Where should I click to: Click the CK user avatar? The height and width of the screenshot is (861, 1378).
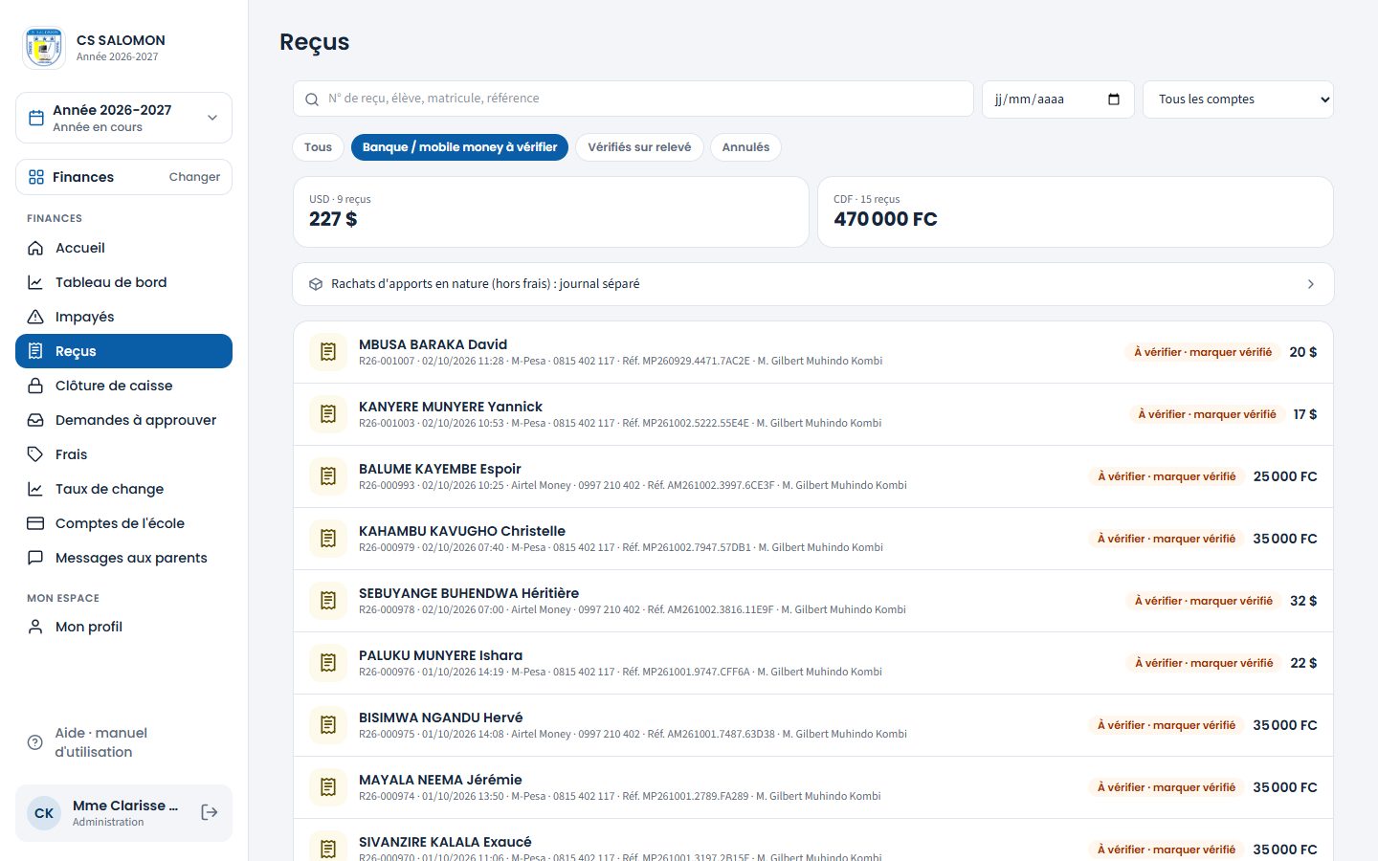click(x=44, y=813)
